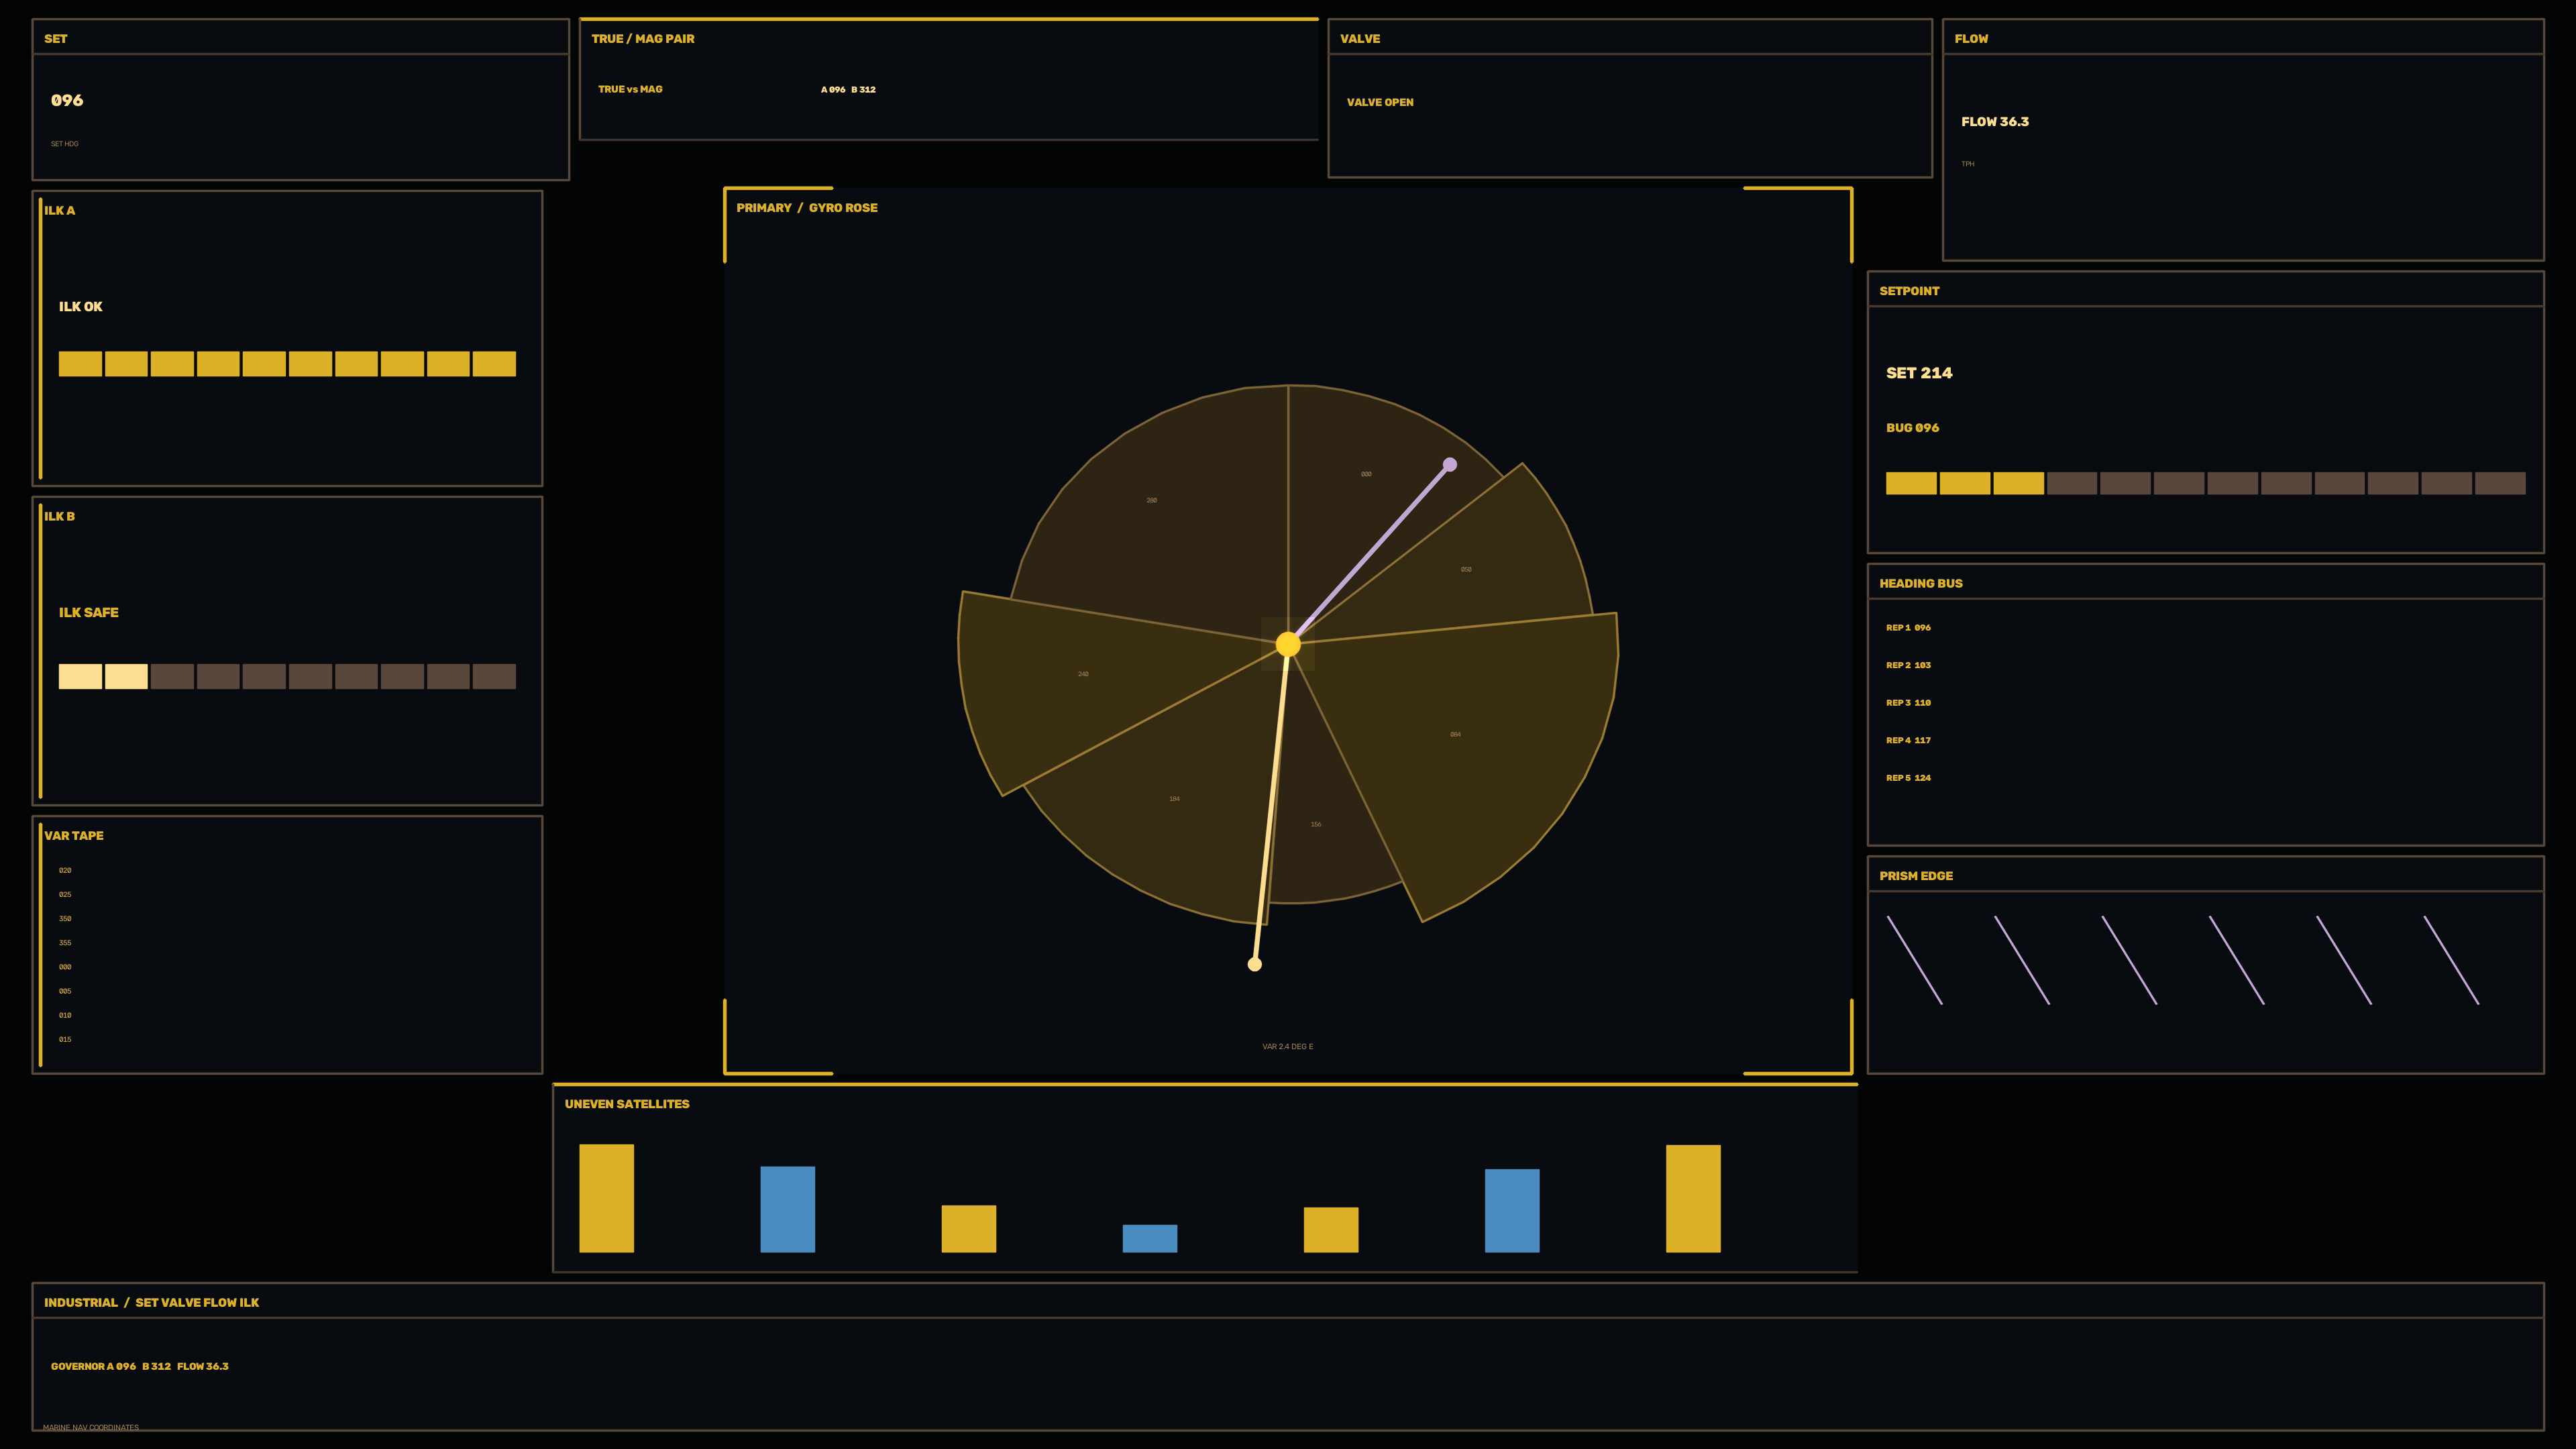Select the REP 5 124 row

click(x=1908, y=778)
